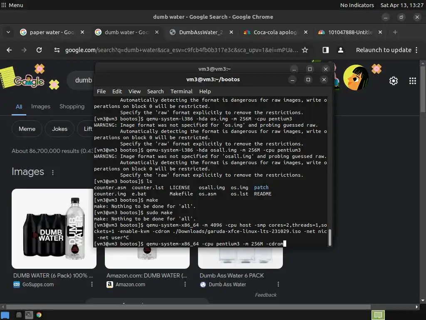Open Images section three-dot options

(53, 172)
